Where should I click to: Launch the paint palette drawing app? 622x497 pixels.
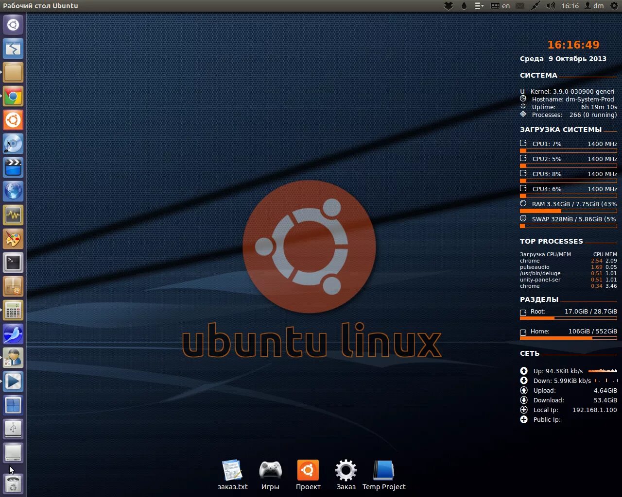pyautogui.click(x=13, y=239)
